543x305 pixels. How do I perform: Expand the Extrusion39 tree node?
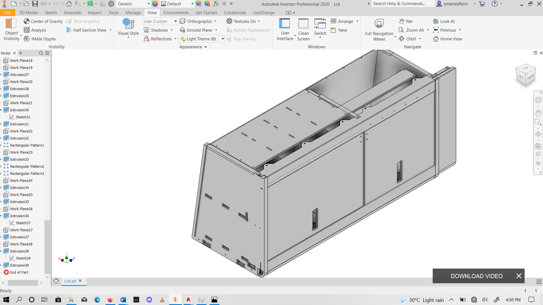click(1, 265)
